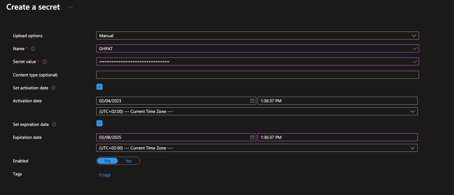Click the info icon beside Secret value
The width and height of the screenshot is (454, 195).
click(x=45, y=62)
